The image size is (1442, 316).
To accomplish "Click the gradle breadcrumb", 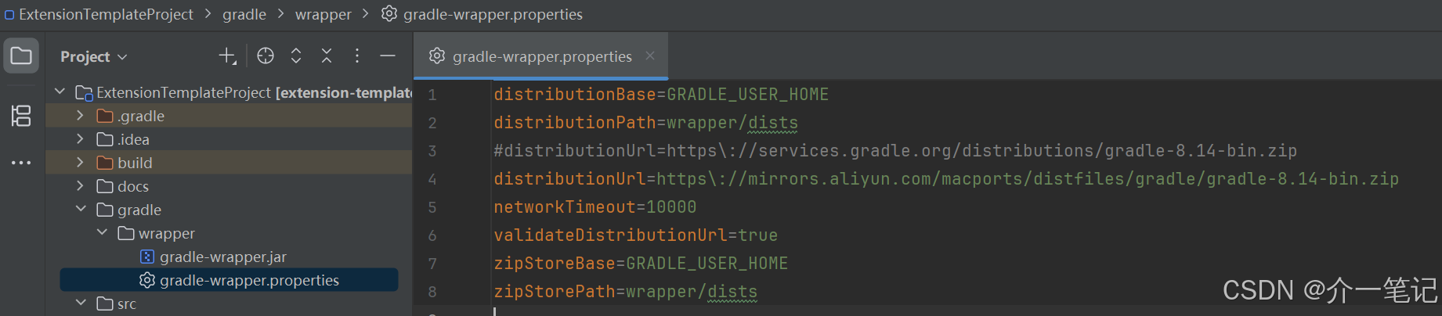I will (244, 14).
